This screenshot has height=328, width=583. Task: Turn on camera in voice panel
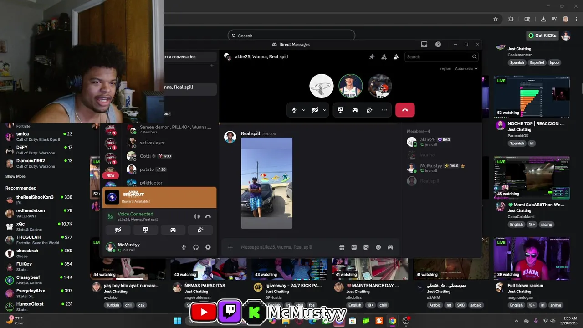point(118,230)
